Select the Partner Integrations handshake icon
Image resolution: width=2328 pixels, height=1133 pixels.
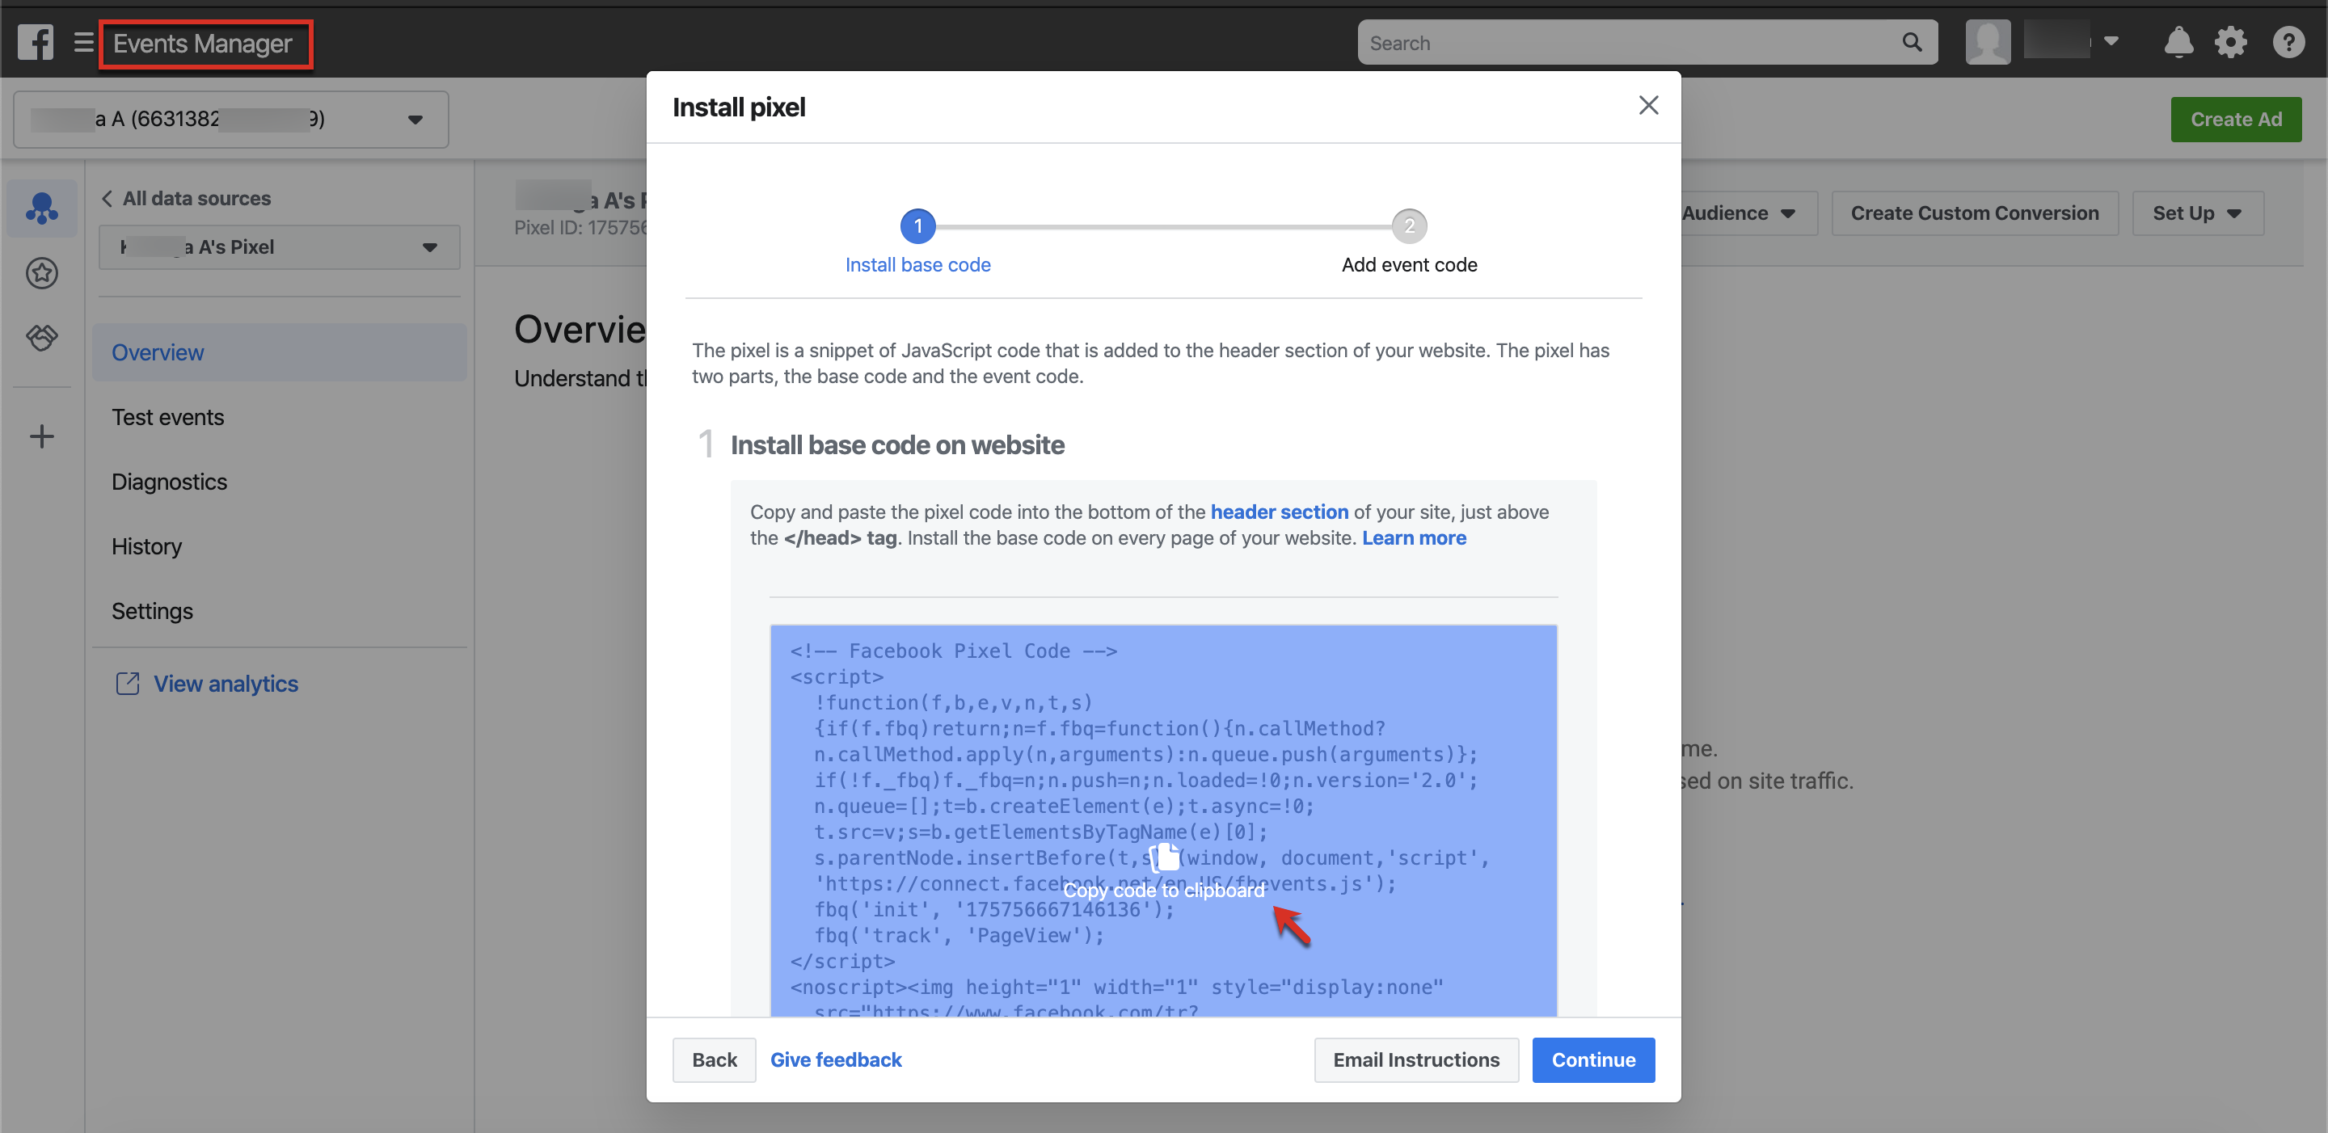(x=41, y=338)
